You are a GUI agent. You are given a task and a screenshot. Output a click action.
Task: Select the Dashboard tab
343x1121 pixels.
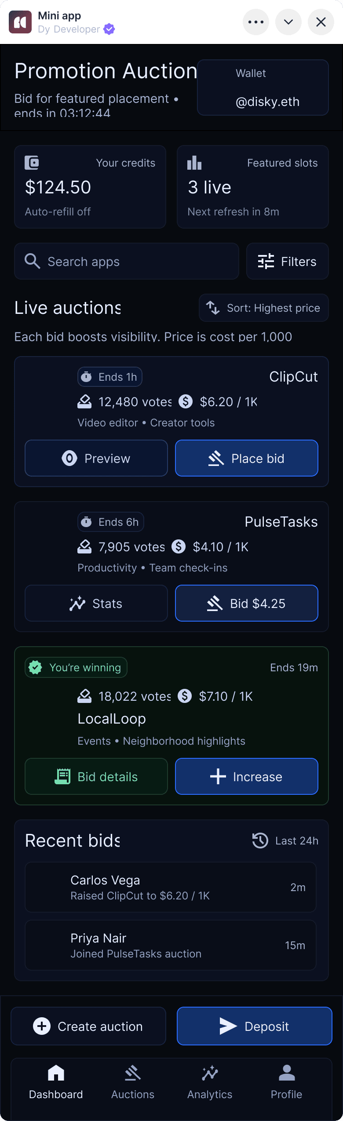point(56,1081)
